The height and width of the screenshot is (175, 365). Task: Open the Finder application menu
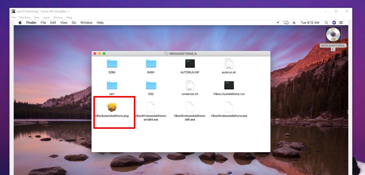click(31, 22)
